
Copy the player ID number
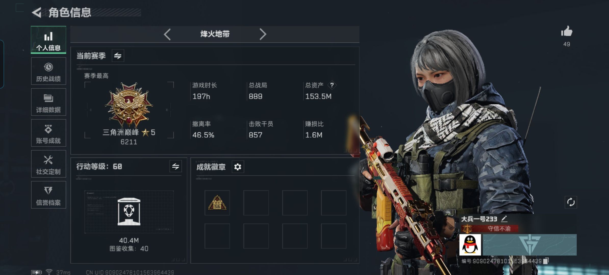(546, 261)
